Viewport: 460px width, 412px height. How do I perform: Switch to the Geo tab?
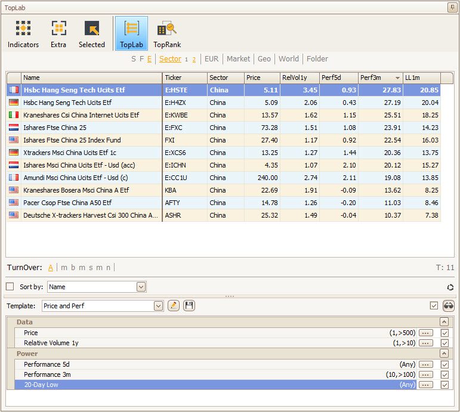264,58
